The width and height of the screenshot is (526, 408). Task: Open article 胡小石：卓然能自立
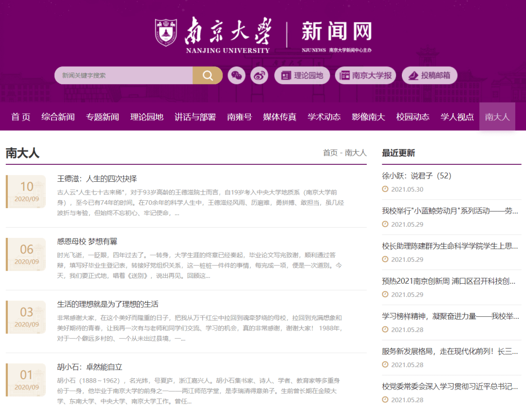pyautogui.click(x=90, y=367)
